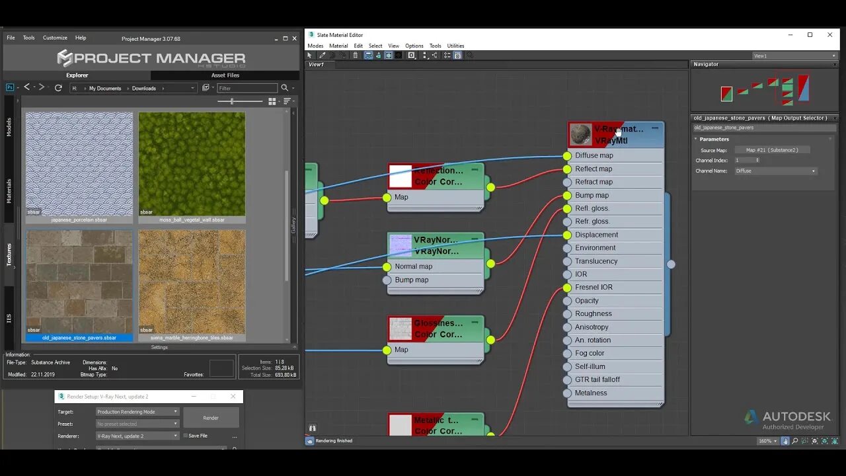The image size is (846, 476).
Task: Click the VRayMtl node output socket
Action: point(671,264)
